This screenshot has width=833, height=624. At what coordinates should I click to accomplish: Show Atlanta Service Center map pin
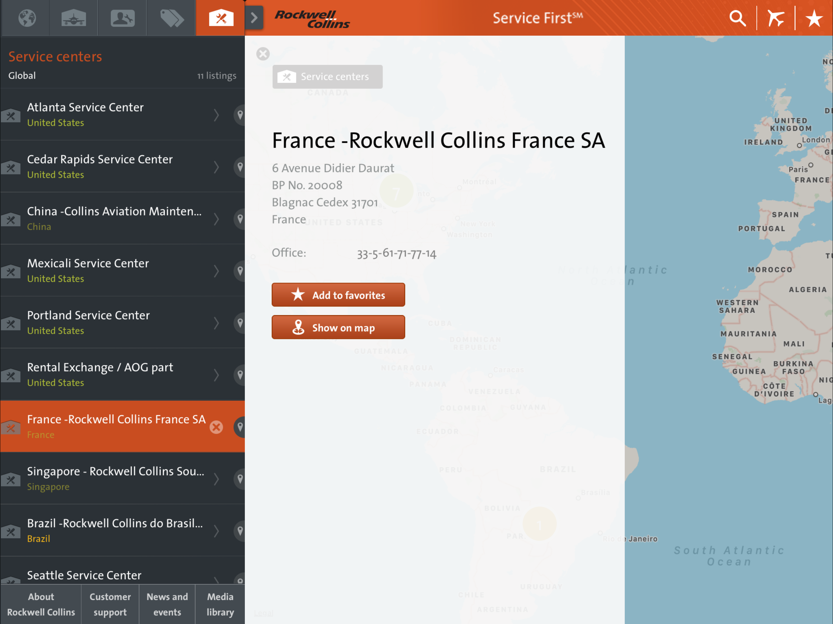pyautogui.click(x=240, y=115)
